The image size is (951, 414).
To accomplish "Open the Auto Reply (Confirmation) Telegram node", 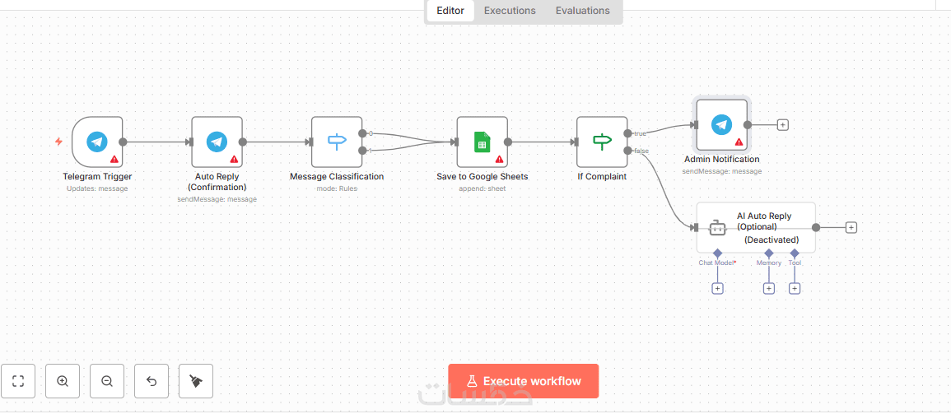I will pyautogui.click(x=217, y=142).
